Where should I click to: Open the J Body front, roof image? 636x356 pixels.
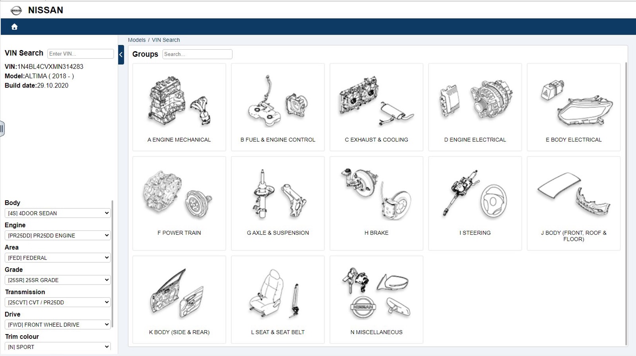click(574, 195)
